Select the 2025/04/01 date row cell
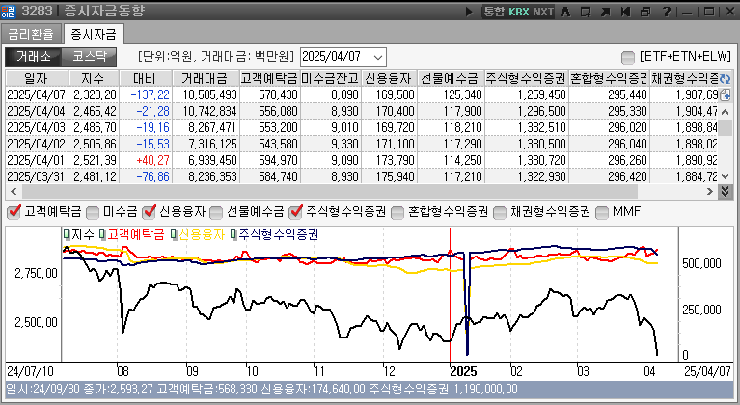The image size is (740, 405). click(37, 160)
